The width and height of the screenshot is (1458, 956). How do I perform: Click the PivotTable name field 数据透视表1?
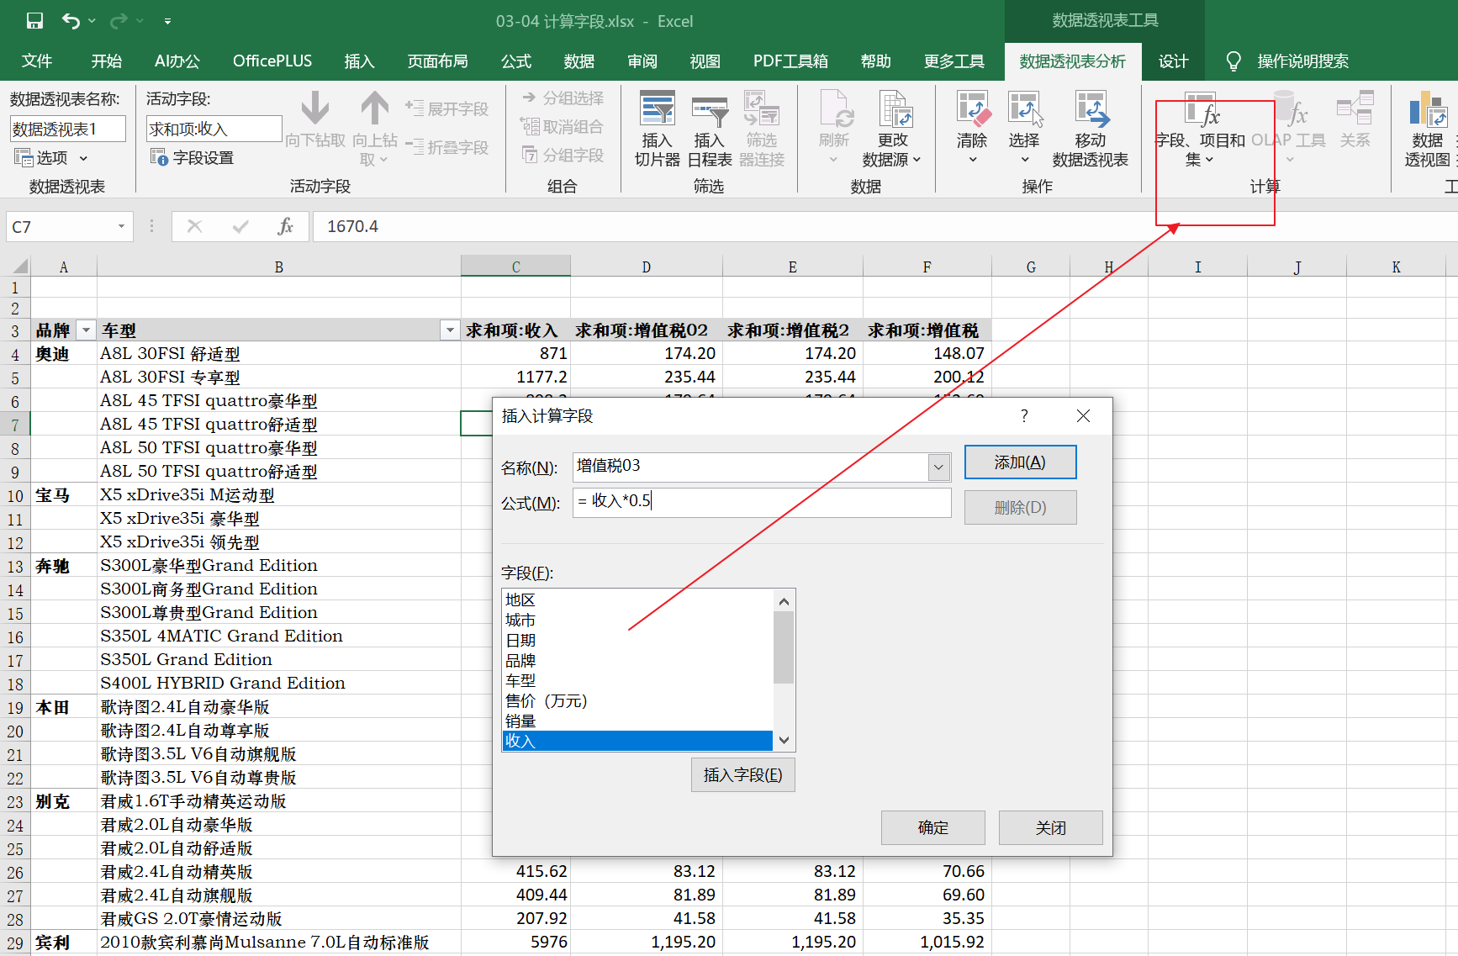[68, 129]
